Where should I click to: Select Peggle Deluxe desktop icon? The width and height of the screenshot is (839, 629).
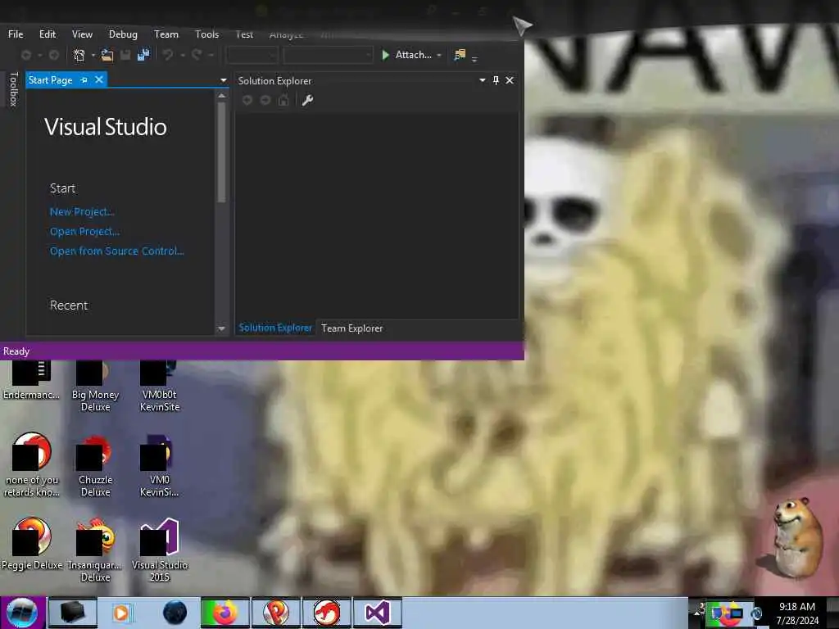coord(32,544)
